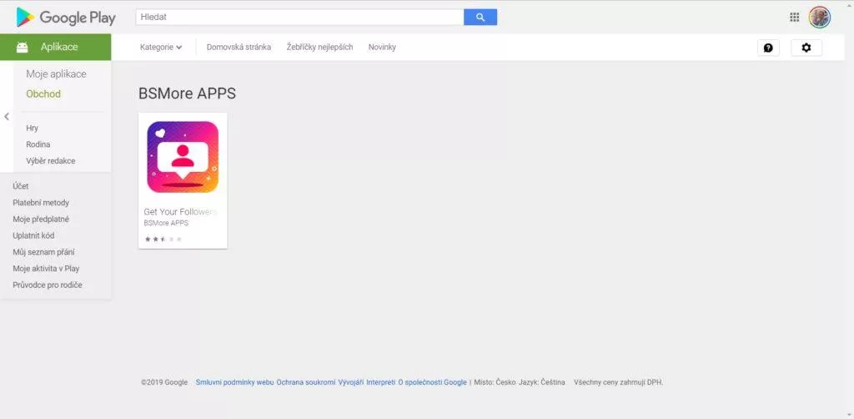854x419 pixels.
Task: Open Rodina category link
Action: 38,144
